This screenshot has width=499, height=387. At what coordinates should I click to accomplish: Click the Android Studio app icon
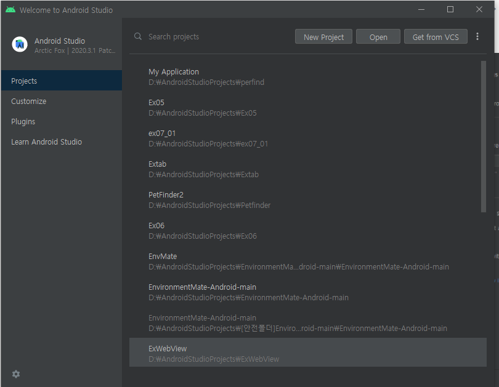pos(20,44)
